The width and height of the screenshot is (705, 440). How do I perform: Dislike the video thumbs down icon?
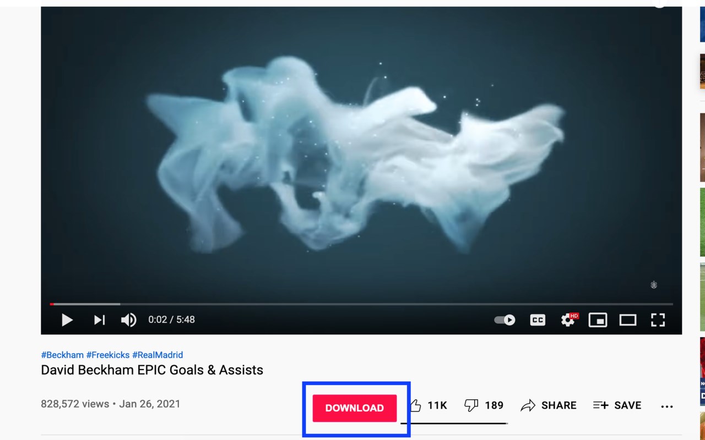pyautogui.click(x=471, y=405)
